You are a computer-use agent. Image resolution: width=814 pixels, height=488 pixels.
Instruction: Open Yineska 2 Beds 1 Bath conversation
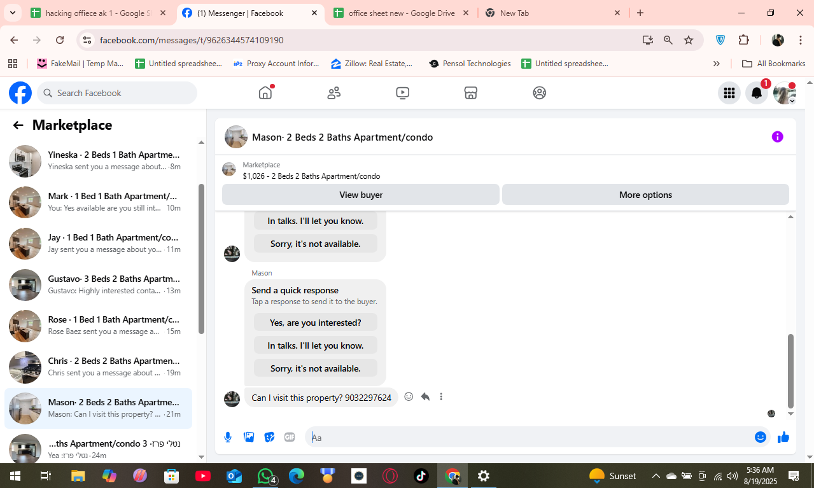click(99, 161)
